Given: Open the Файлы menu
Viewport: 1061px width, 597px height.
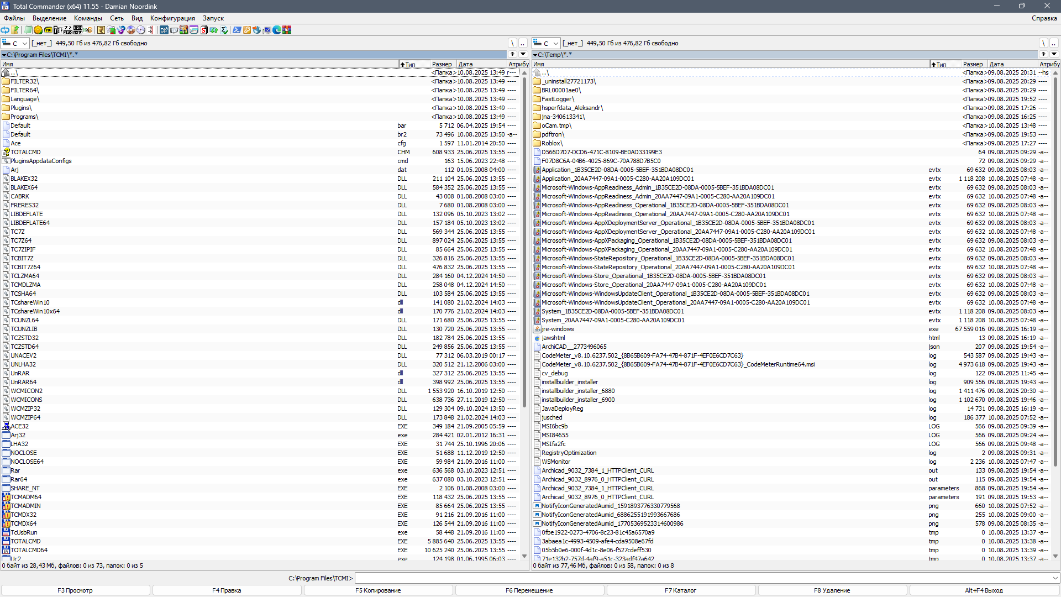Looking at the screenshot, I should click(x=14, y=18).
